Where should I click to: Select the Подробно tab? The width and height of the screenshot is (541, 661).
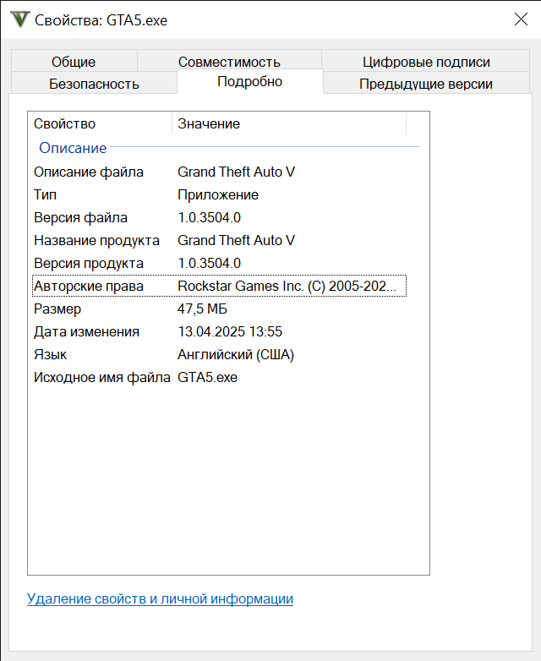point(249,82)
